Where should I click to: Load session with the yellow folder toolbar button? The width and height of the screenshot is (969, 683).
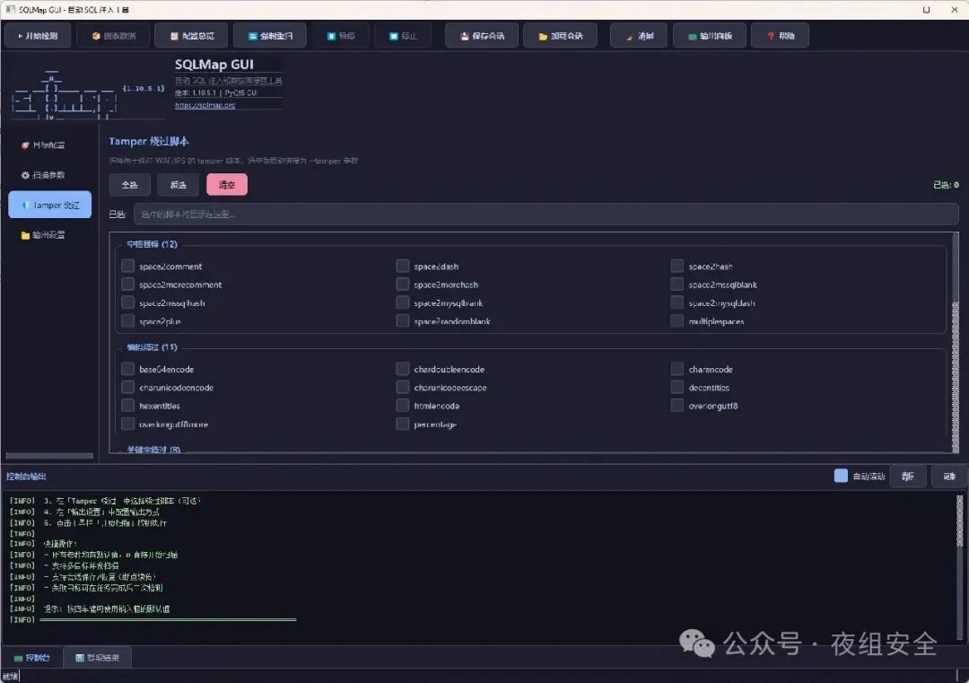click(560, 36)
